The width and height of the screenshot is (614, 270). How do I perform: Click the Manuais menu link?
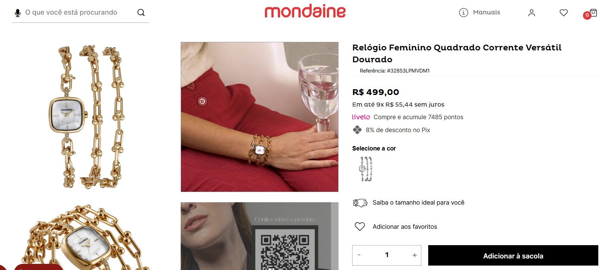(x=486, y=12)
